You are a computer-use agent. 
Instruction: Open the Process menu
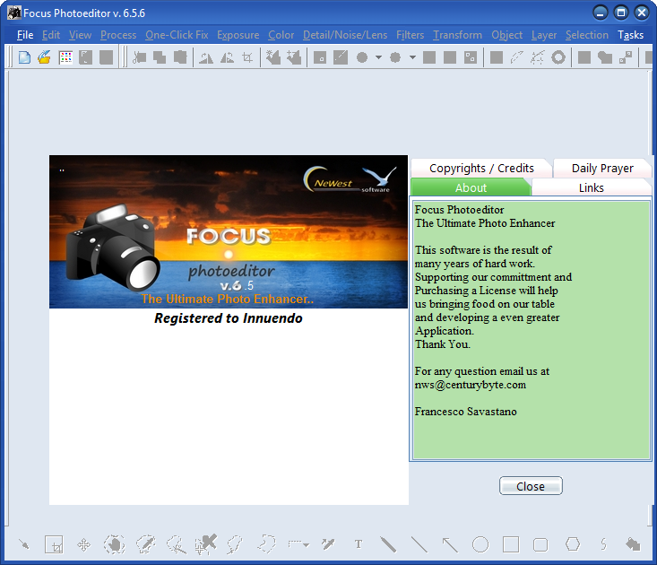click(x=118, y=35)
